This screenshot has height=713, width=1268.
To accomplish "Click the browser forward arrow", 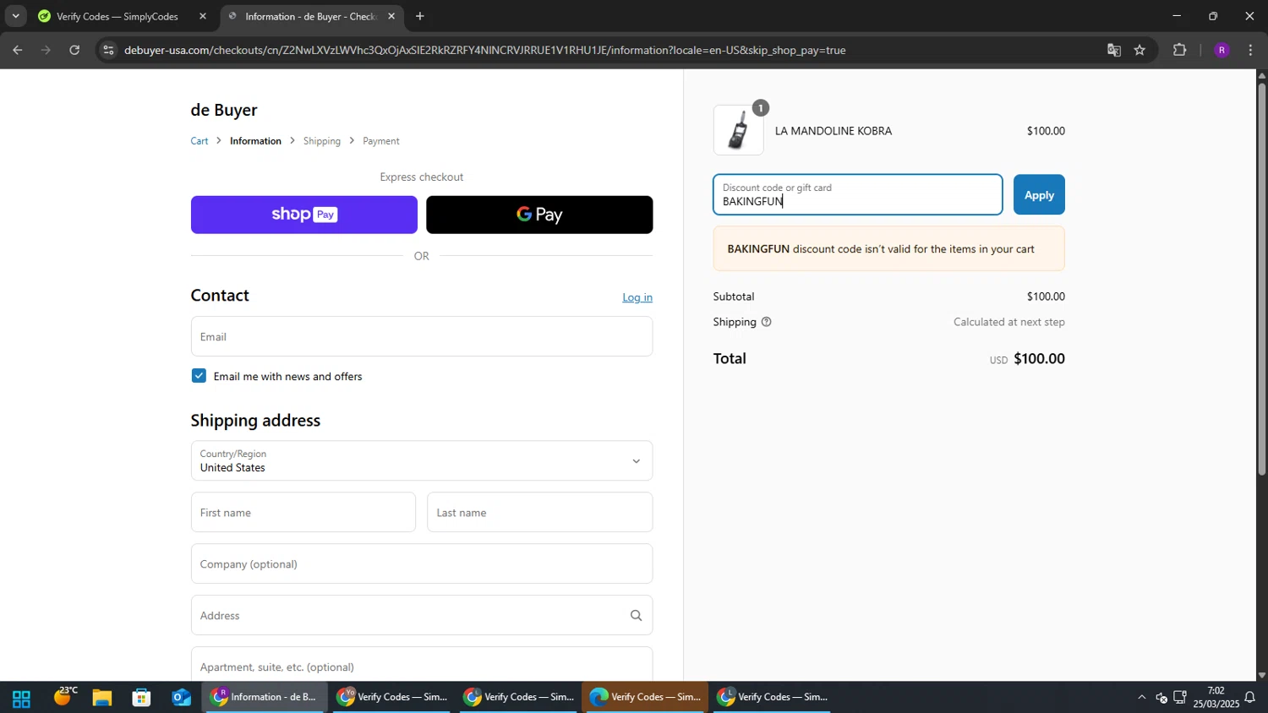I will tap(46, 50).
